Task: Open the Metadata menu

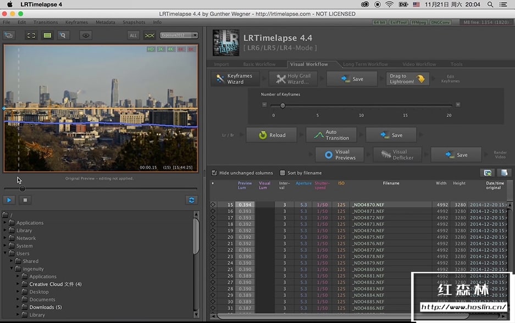Action: 106,23
